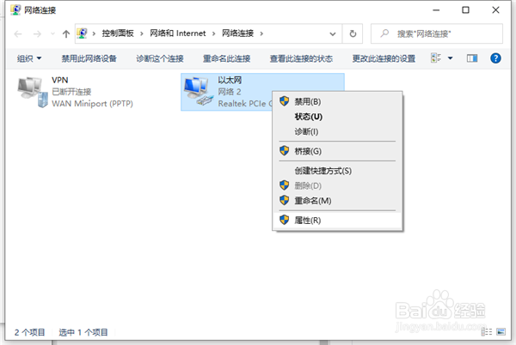516x345 pixels.
Task: Open the recent locations dropdown arrow
Action: pyautogui.click(x=52, y=33)
